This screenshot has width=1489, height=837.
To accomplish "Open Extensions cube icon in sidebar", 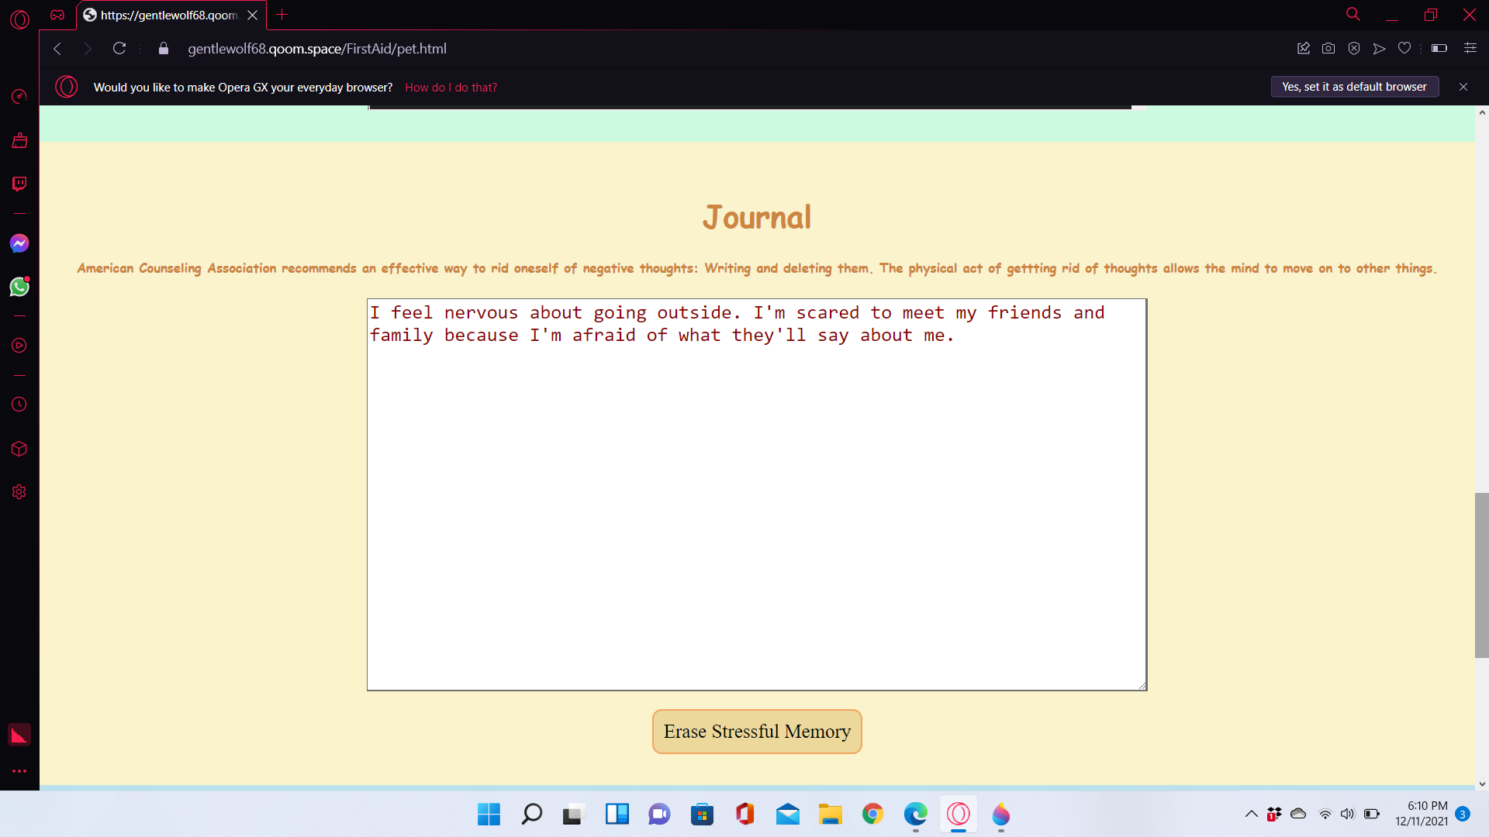I will click(x=19, y=449).
